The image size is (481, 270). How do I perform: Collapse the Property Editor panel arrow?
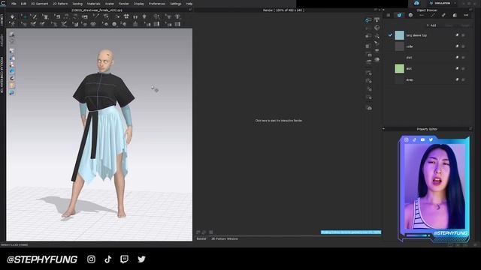(x=383, y=129)
